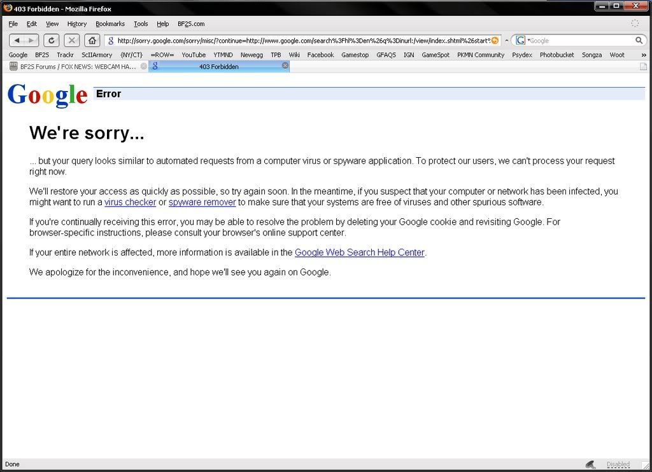Viewport: 652px width, 472px height.
Task: Click the 'We're sorry...' heading
Action: click(87, 132)
